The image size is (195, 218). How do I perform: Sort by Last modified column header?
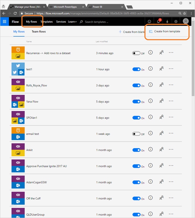pyautogui.click(x=101, y=41)
